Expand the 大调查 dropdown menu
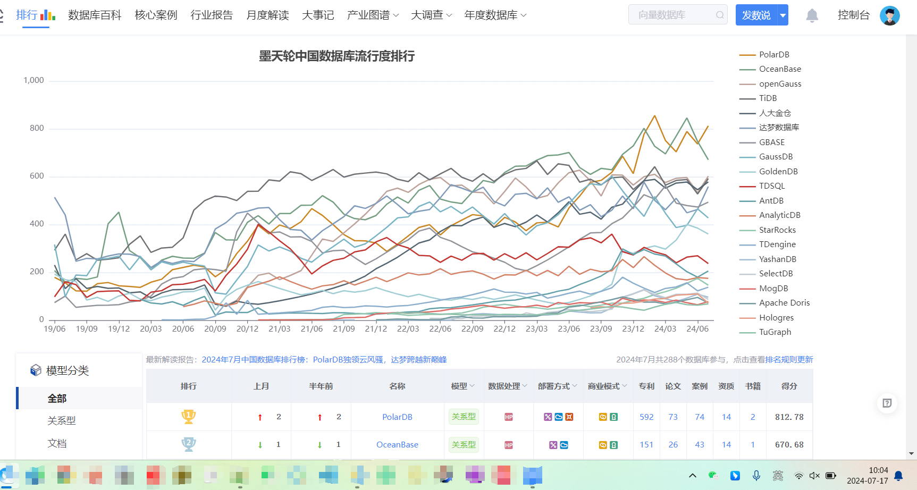 point(431,15)
